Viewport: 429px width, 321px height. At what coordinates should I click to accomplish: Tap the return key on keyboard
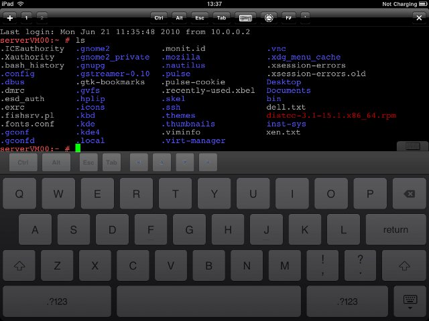point(395,230)
